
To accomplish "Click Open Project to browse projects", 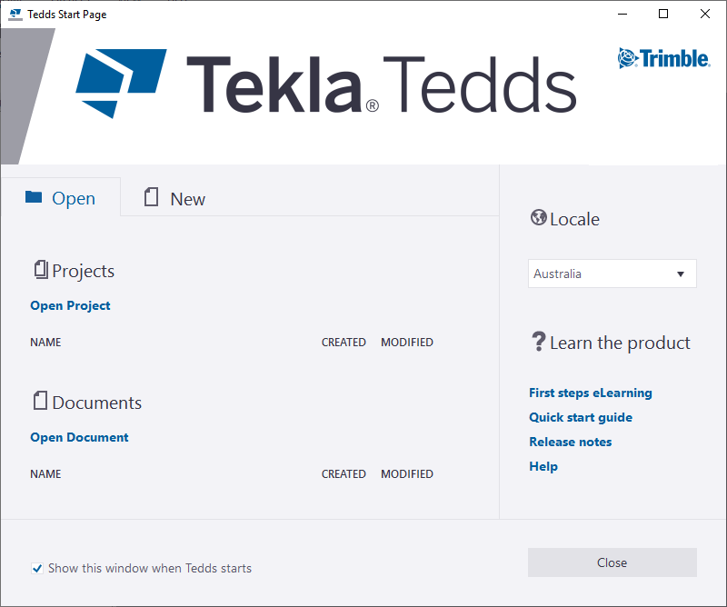I will (70, 305).
